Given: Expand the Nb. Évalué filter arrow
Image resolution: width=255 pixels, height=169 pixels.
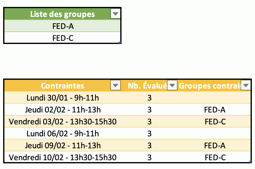Looking at the screenshot, I should coord(172,85).
